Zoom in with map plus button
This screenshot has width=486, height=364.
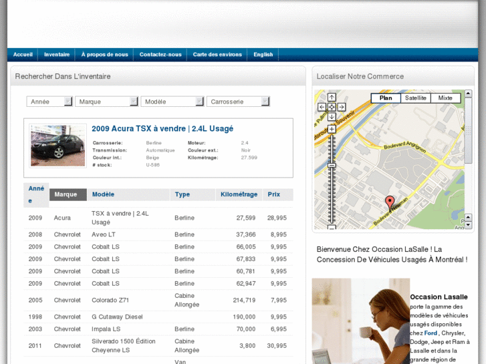tap(332, 129)
